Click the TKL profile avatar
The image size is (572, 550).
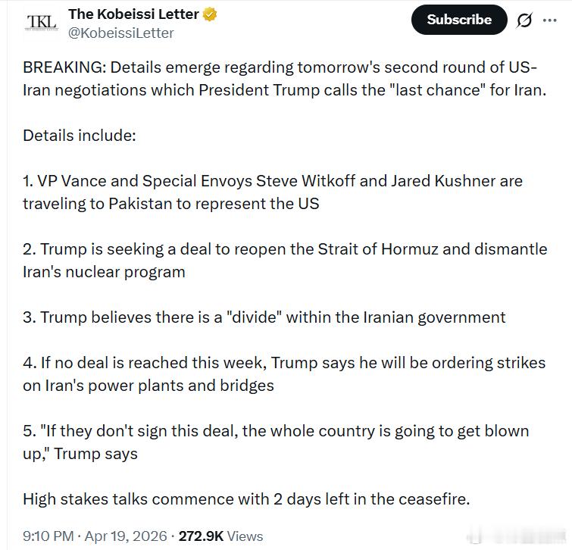coord(41,23)
